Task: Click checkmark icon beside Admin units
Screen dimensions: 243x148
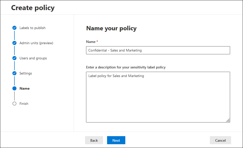Action: pyautogui.click(x=14, y=43)
